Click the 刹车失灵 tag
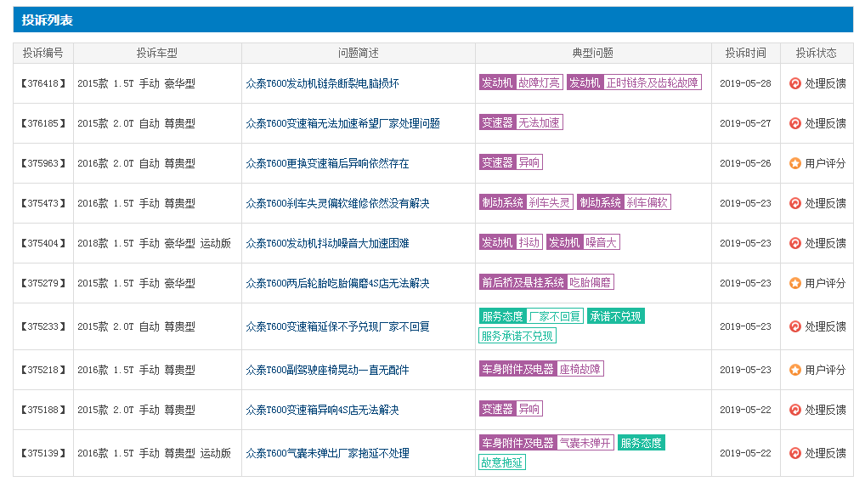This screenshot has height=493, width=865. tap(549, 202)
